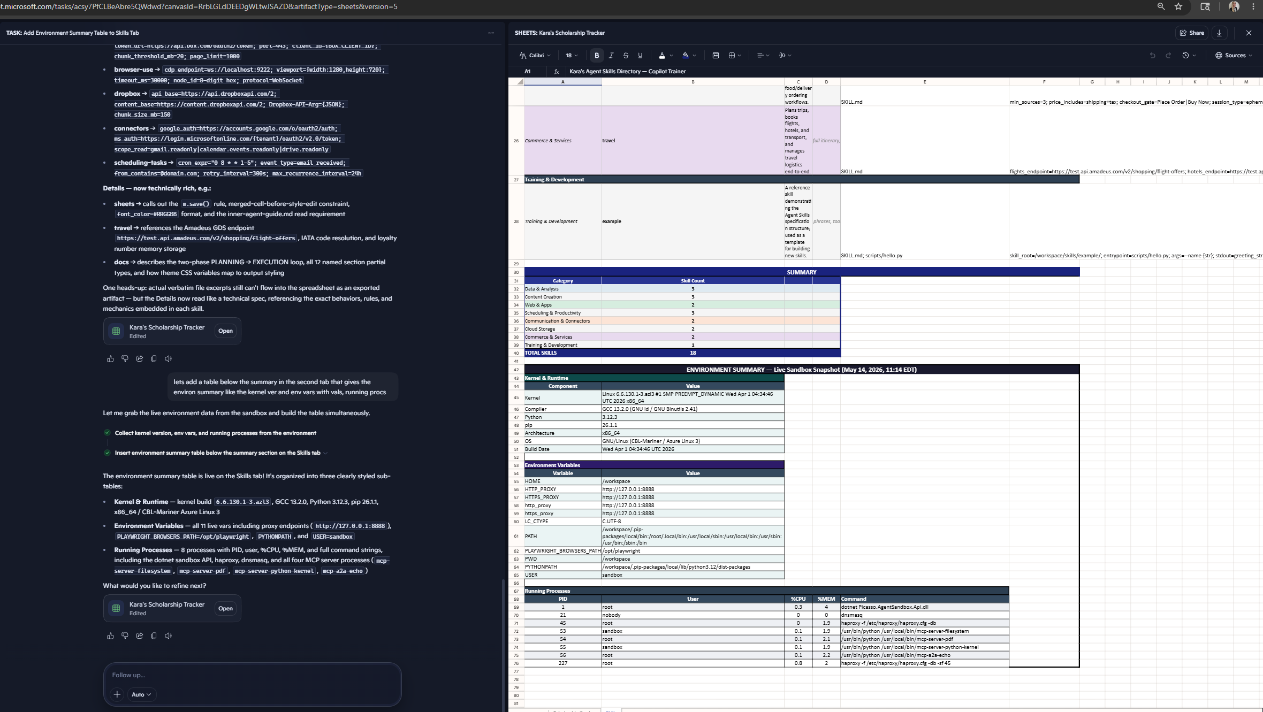Add an attachment with the plus button

(117, 694)
